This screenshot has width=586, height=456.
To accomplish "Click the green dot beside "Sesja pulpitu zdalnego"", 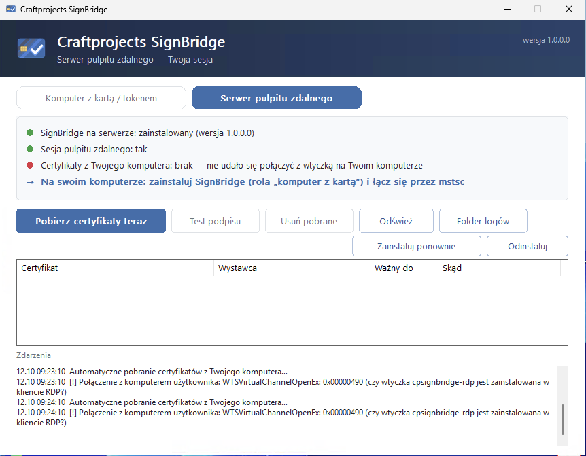I will pos(30,149).
